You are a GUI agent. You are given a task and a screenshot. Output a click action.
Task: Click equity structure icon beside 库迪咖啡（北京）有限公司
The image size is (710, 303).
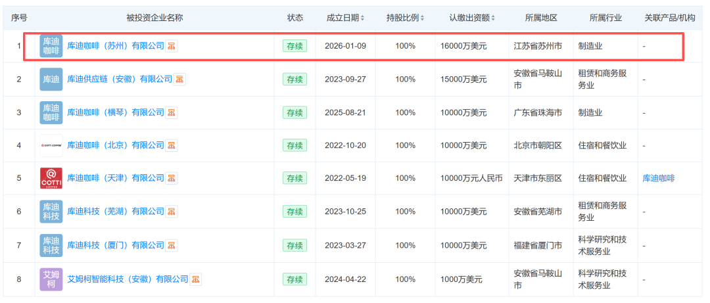tap(172, 145)
